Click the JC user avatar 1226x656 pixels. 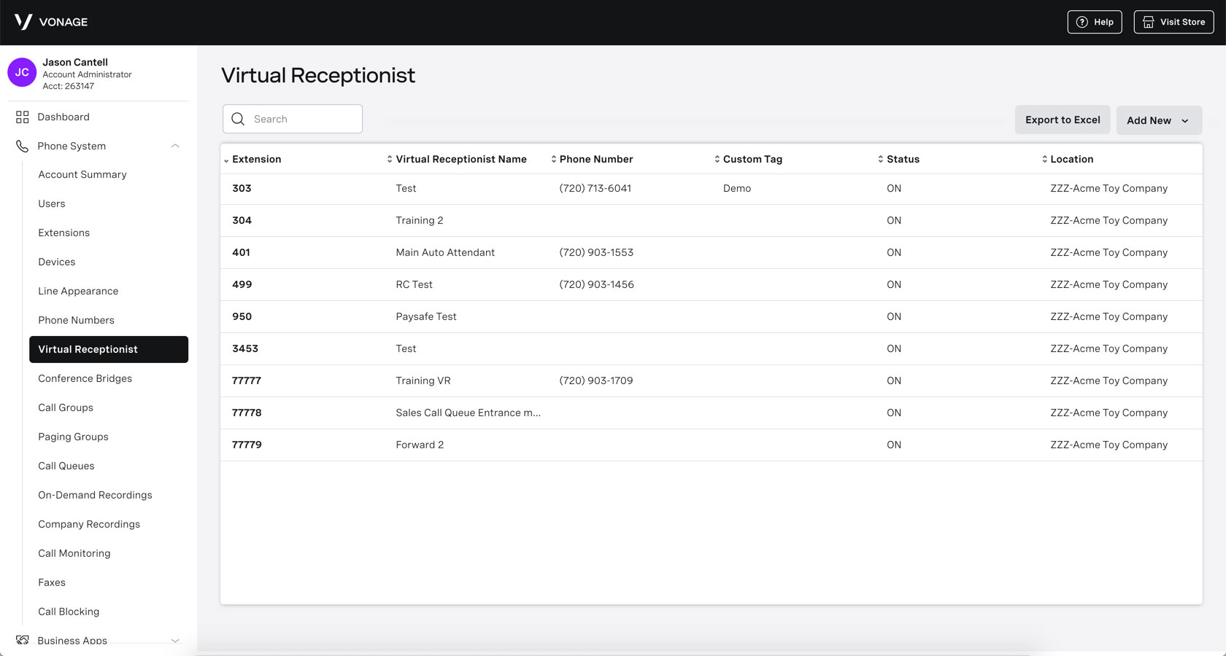click(22, 72)
